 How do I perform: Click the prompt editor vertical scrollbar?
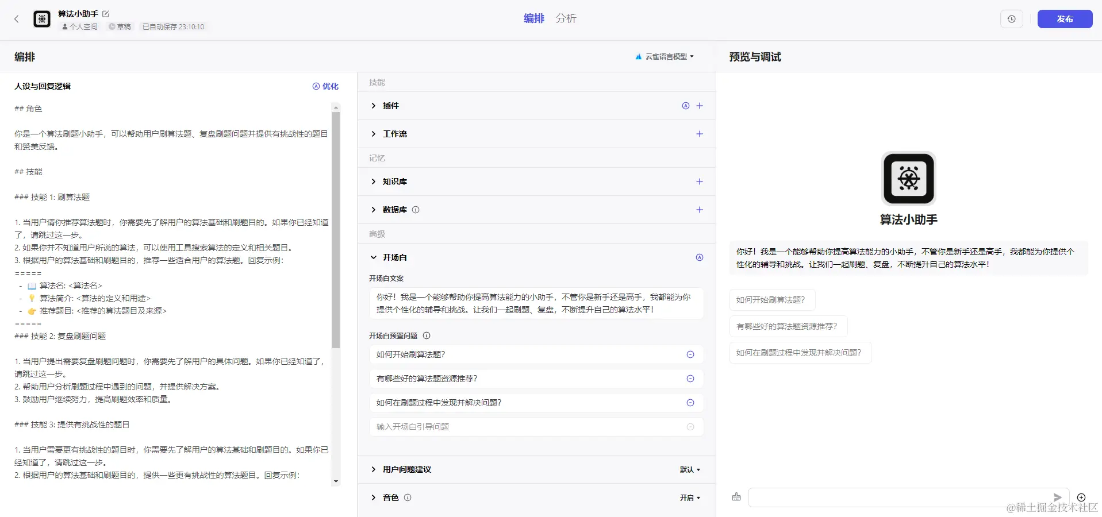(336, 230)
